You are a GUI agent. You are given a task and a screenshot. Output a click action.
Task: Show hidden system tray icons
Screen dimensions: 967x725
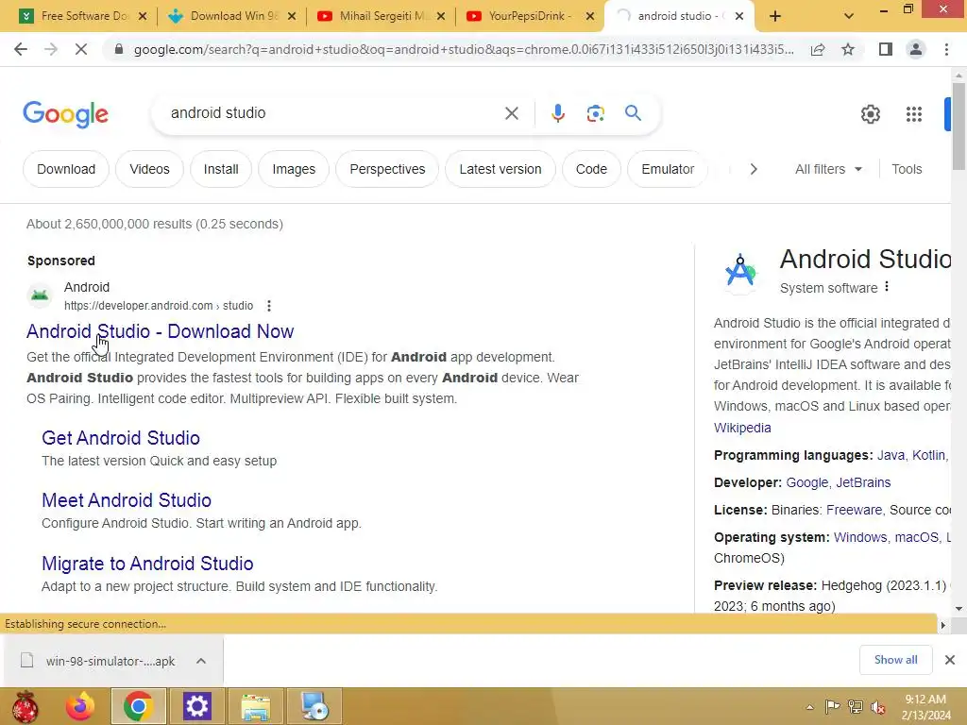pyautogui.click(x=809, y=707)
